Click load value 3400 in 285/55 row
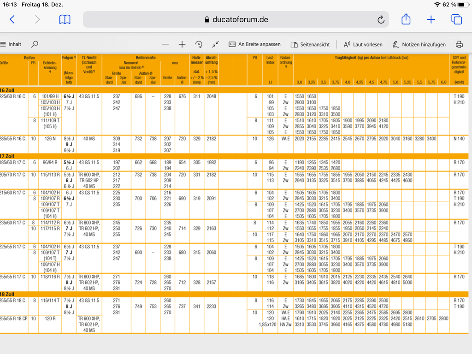 (431, 138)
